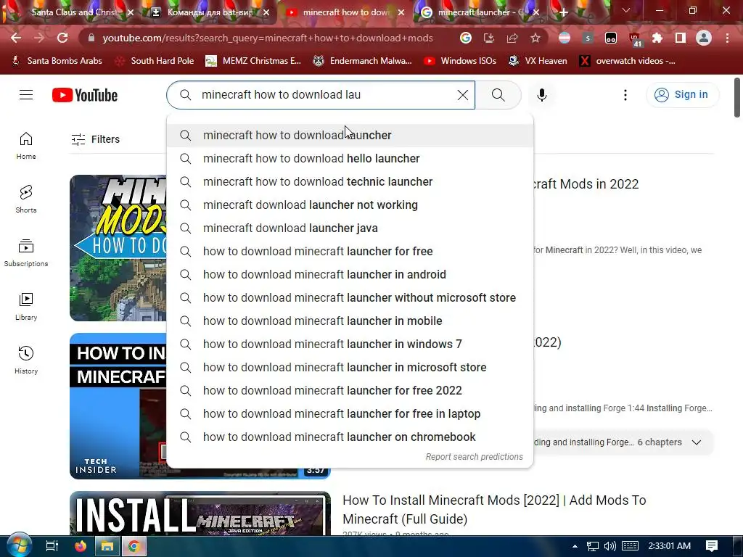Open Action Center notifications icon
This screenshot has width=743, height=557.
pos(711,546)
